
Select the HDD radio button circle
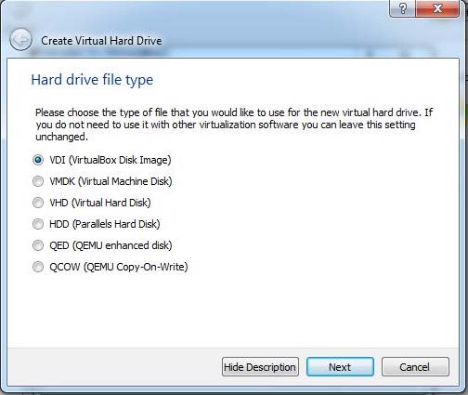(x=38, y=224)
